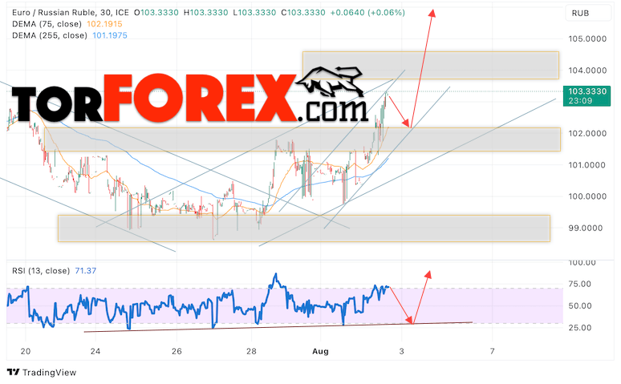Click the date 20 on time axis
The image size is (621, 384).
coord(26,351)
